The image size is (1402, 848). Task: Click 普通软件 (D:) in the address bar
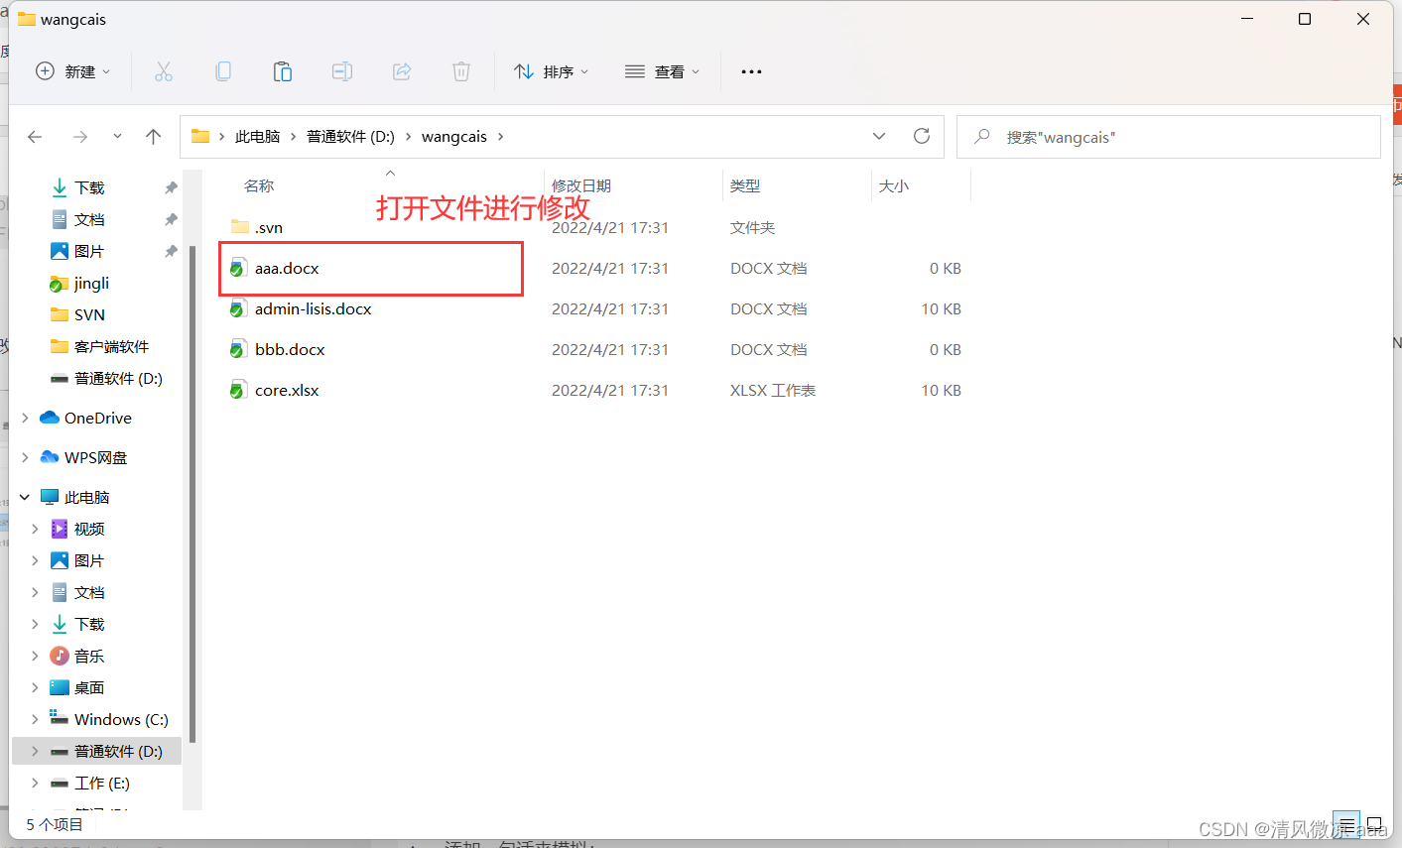(x=350, y=137)
